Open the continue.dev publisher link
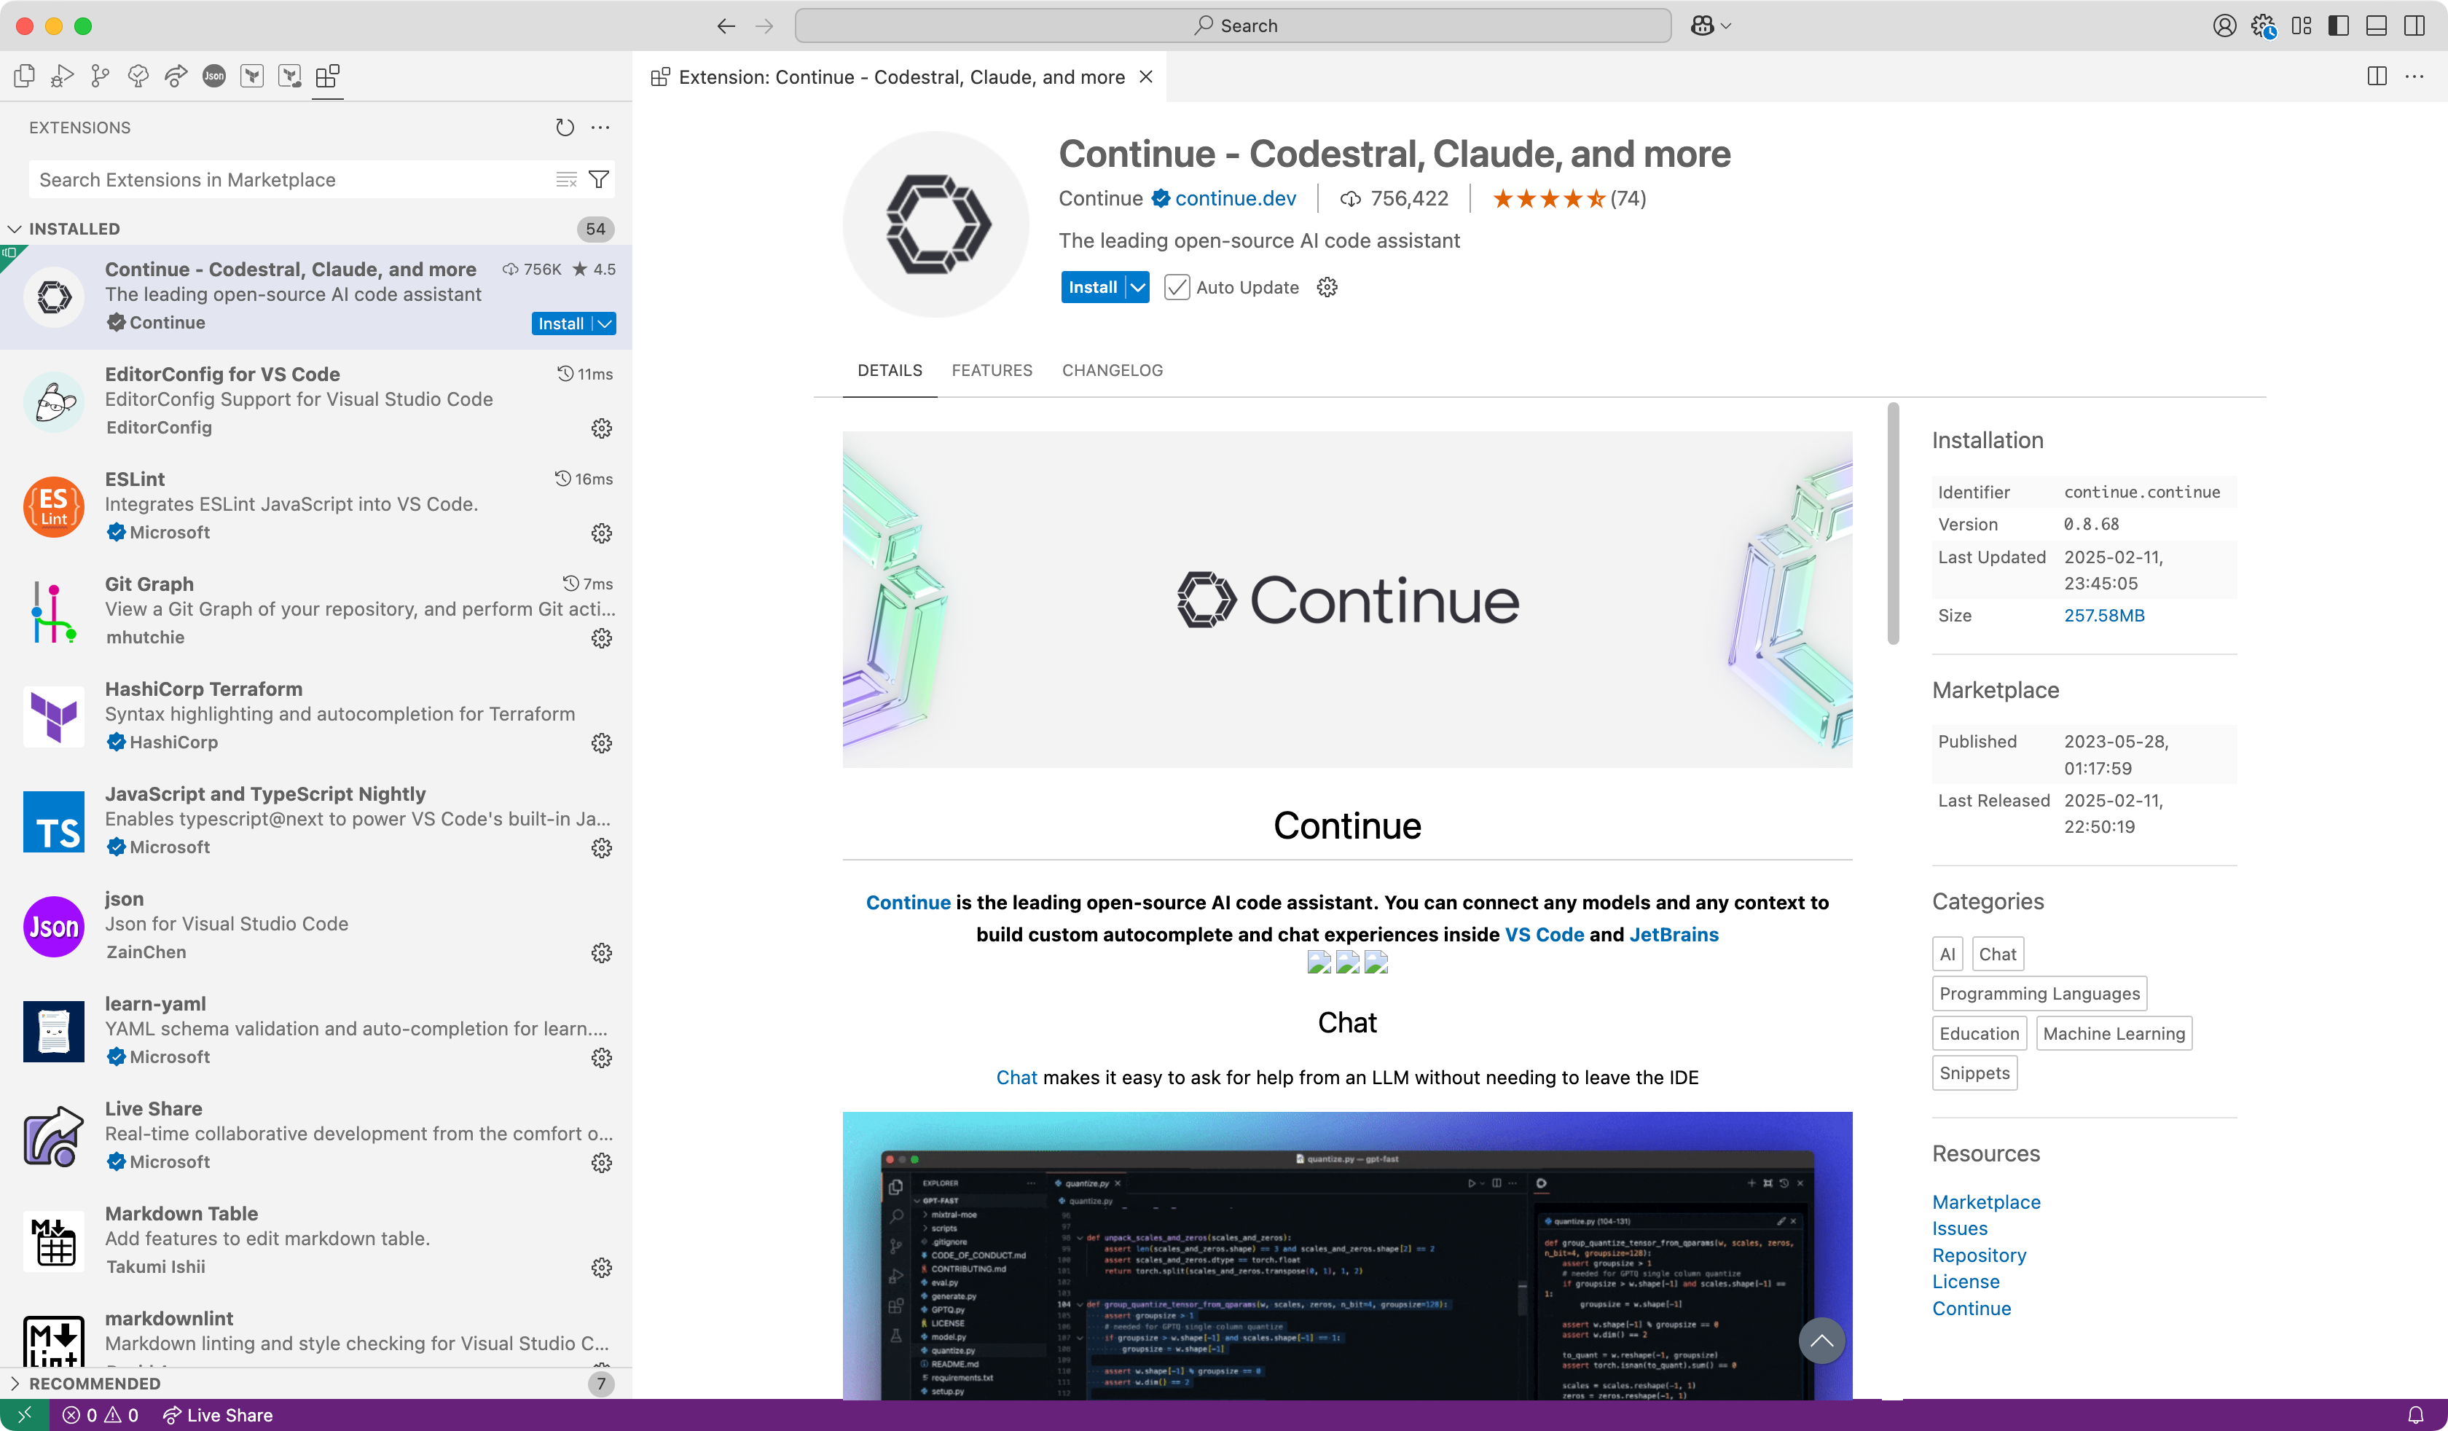 (x=1235, y=199)
